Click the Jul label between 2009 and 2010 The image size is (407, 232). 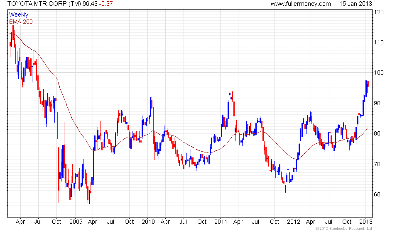[x=110, y=222]
